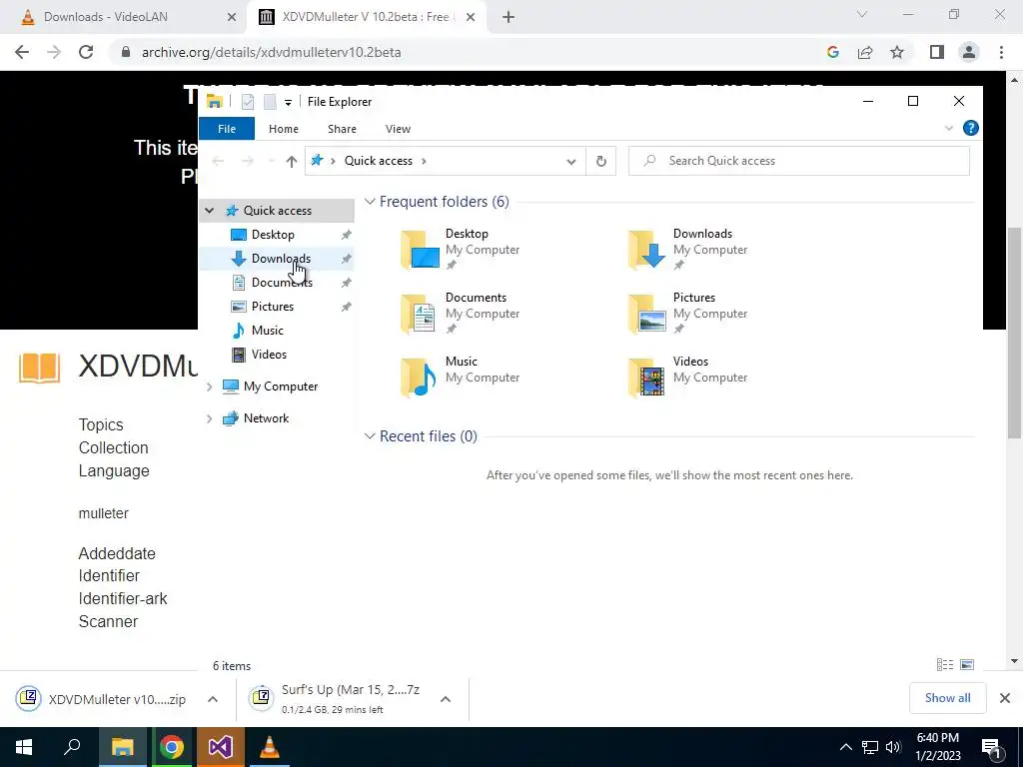Expand My Computer tree node
1023x767 pixels.
coord(210,386)
